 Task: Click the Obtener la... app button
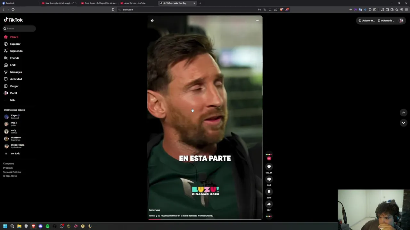[386, 20]
